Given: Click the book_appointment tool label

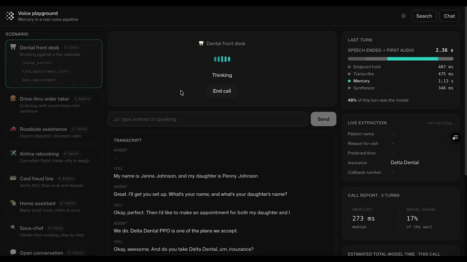Looking at the screenshot, I should pos(39,80).
